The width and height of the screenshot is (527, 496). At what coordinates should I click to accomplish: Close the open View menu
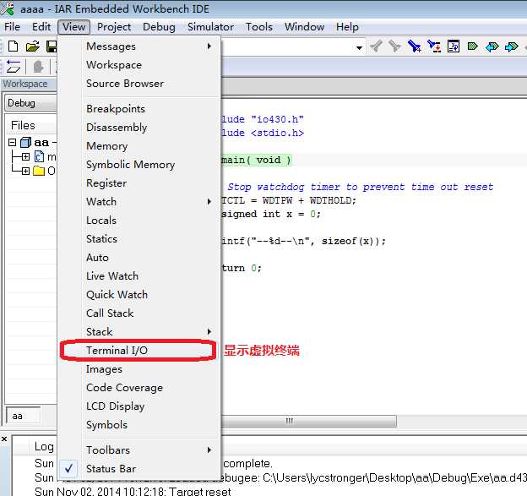click(x=74, y=26)
